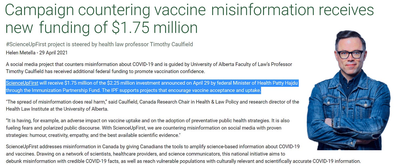
Task: Open the underlined ScienceUpFirst link
Action: (22, 83)
